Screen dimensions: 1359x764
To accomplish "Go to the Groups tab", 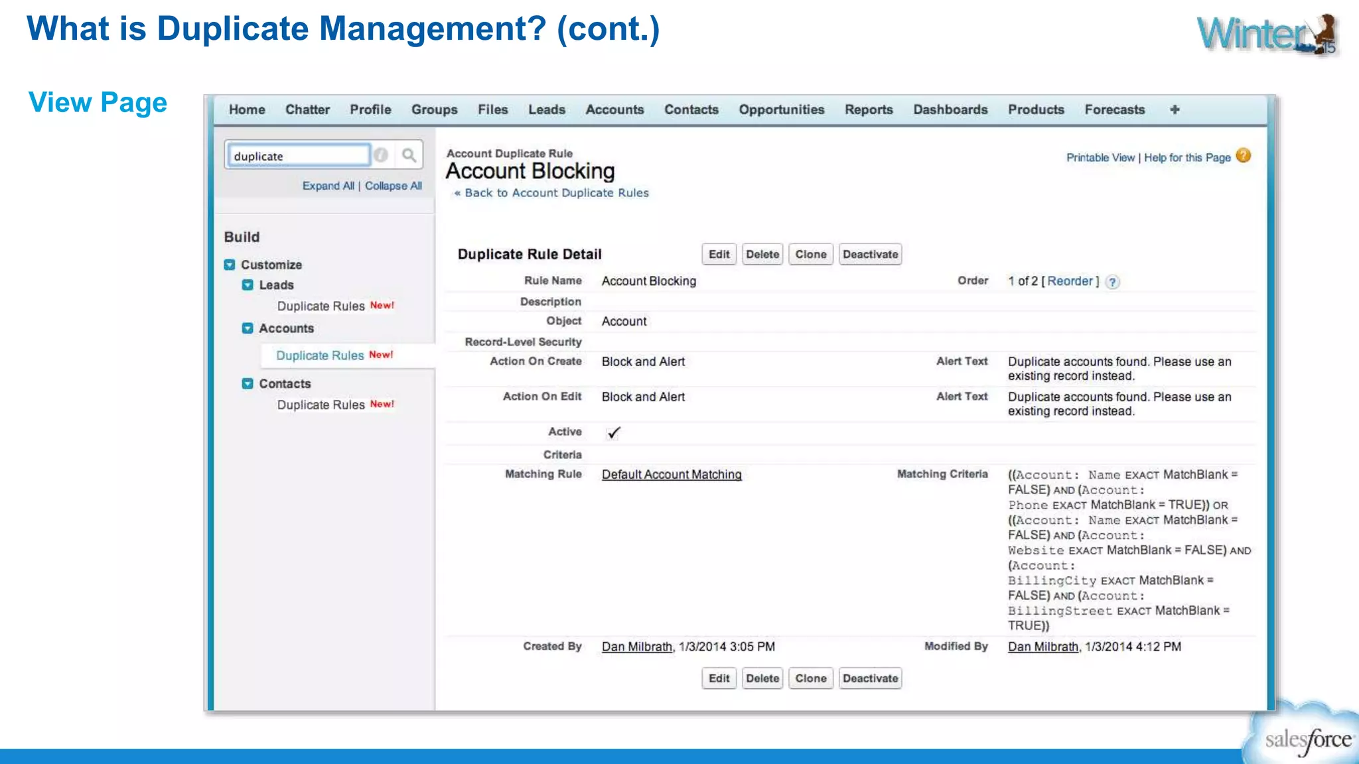I will [x=434, y=109].
